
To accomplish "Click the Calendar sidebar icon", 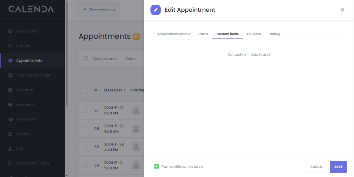I will click(x=10, y=90).
